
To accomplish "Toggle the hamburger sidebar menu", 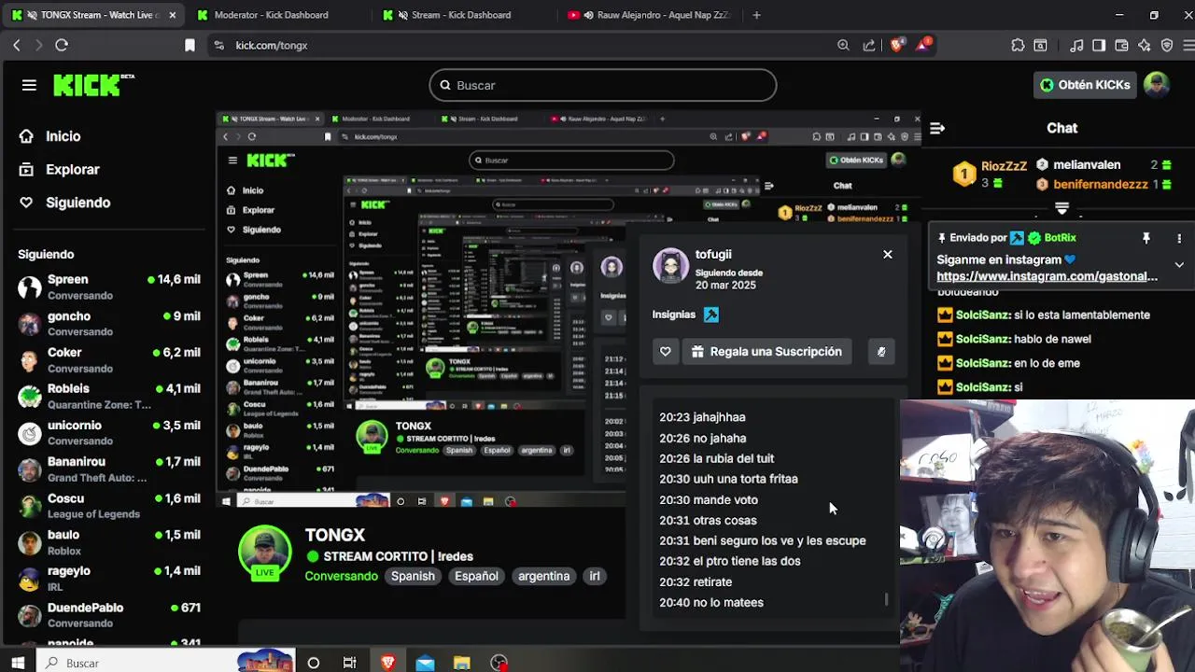I will pos(29,85).
